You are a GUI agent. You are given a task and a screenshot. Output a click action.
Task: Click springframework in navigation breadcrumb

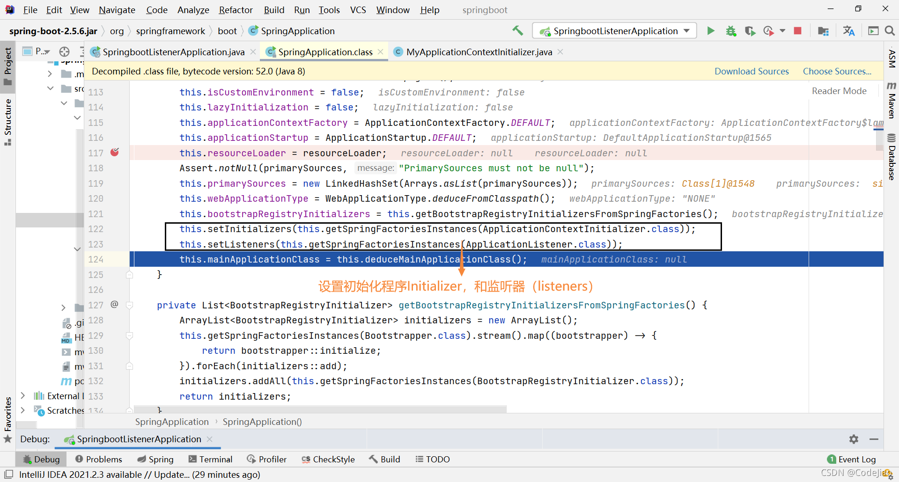click(x=170, y=31)
